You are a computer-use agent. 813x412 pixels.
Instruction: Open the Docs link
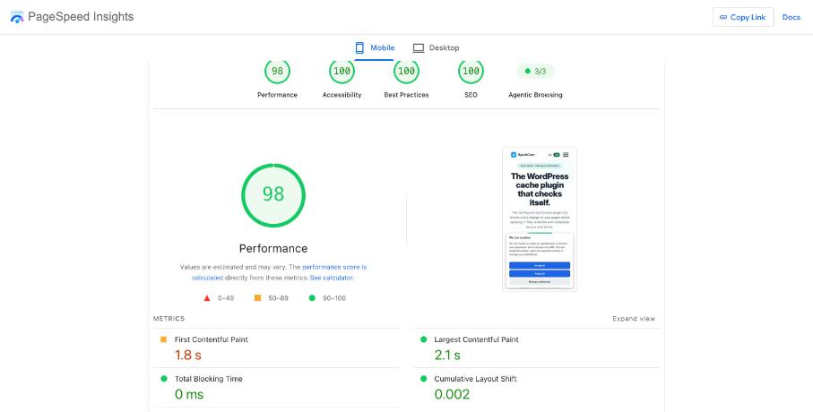[791, 17]
